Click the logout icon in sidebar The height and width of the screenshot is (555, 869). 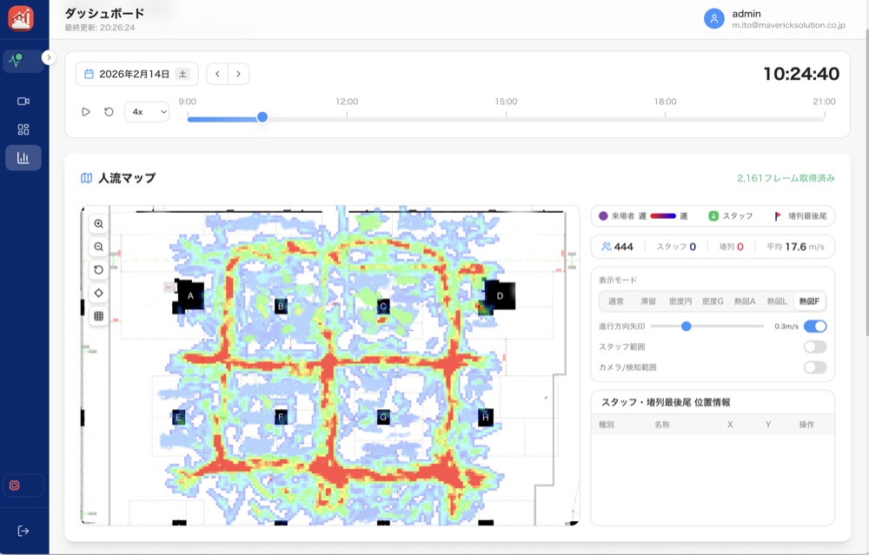23,531
